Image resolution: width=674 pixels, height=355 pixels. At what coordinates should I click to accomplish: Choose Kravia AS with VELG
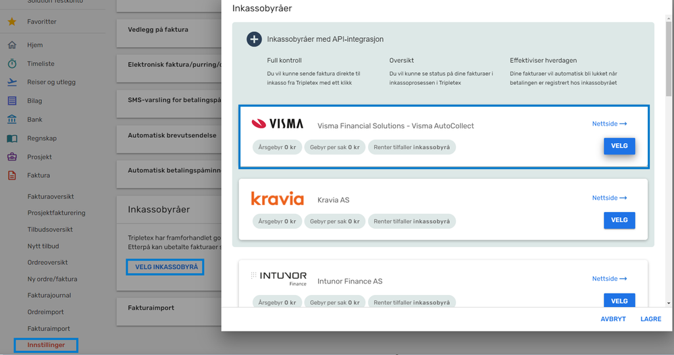click(x=619, y=220)
